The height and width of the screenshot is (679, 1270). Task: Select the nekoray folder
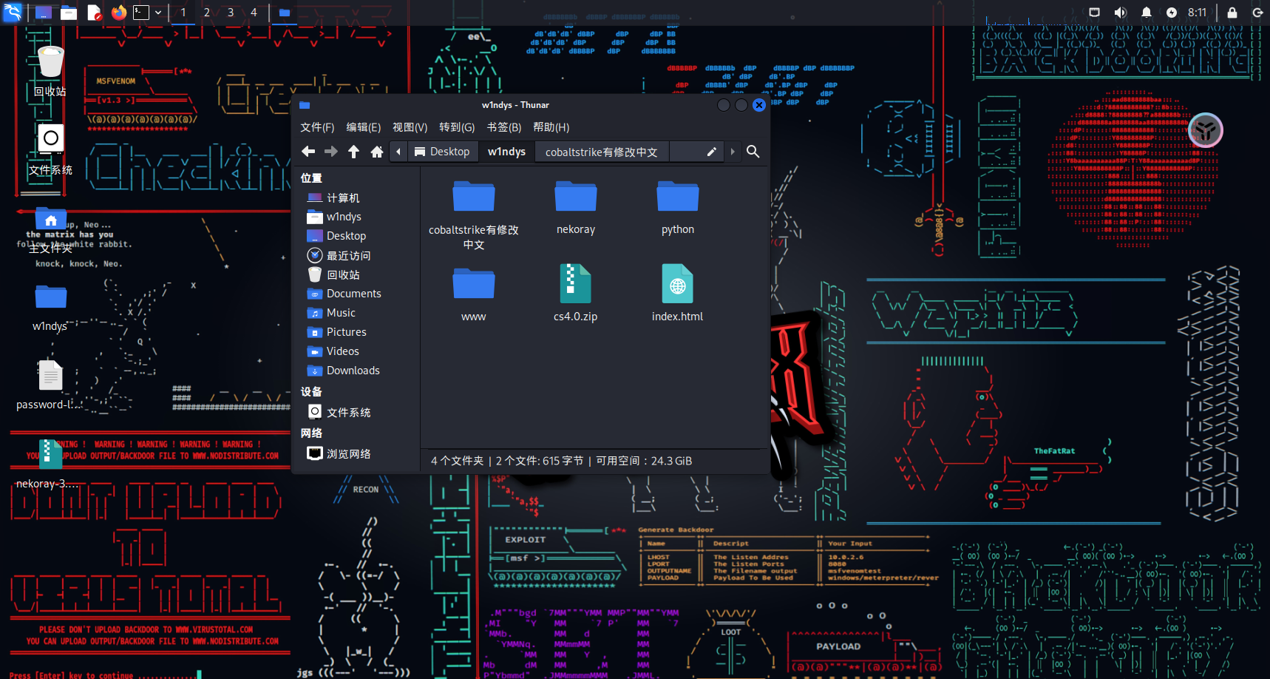tap(575, 207)
